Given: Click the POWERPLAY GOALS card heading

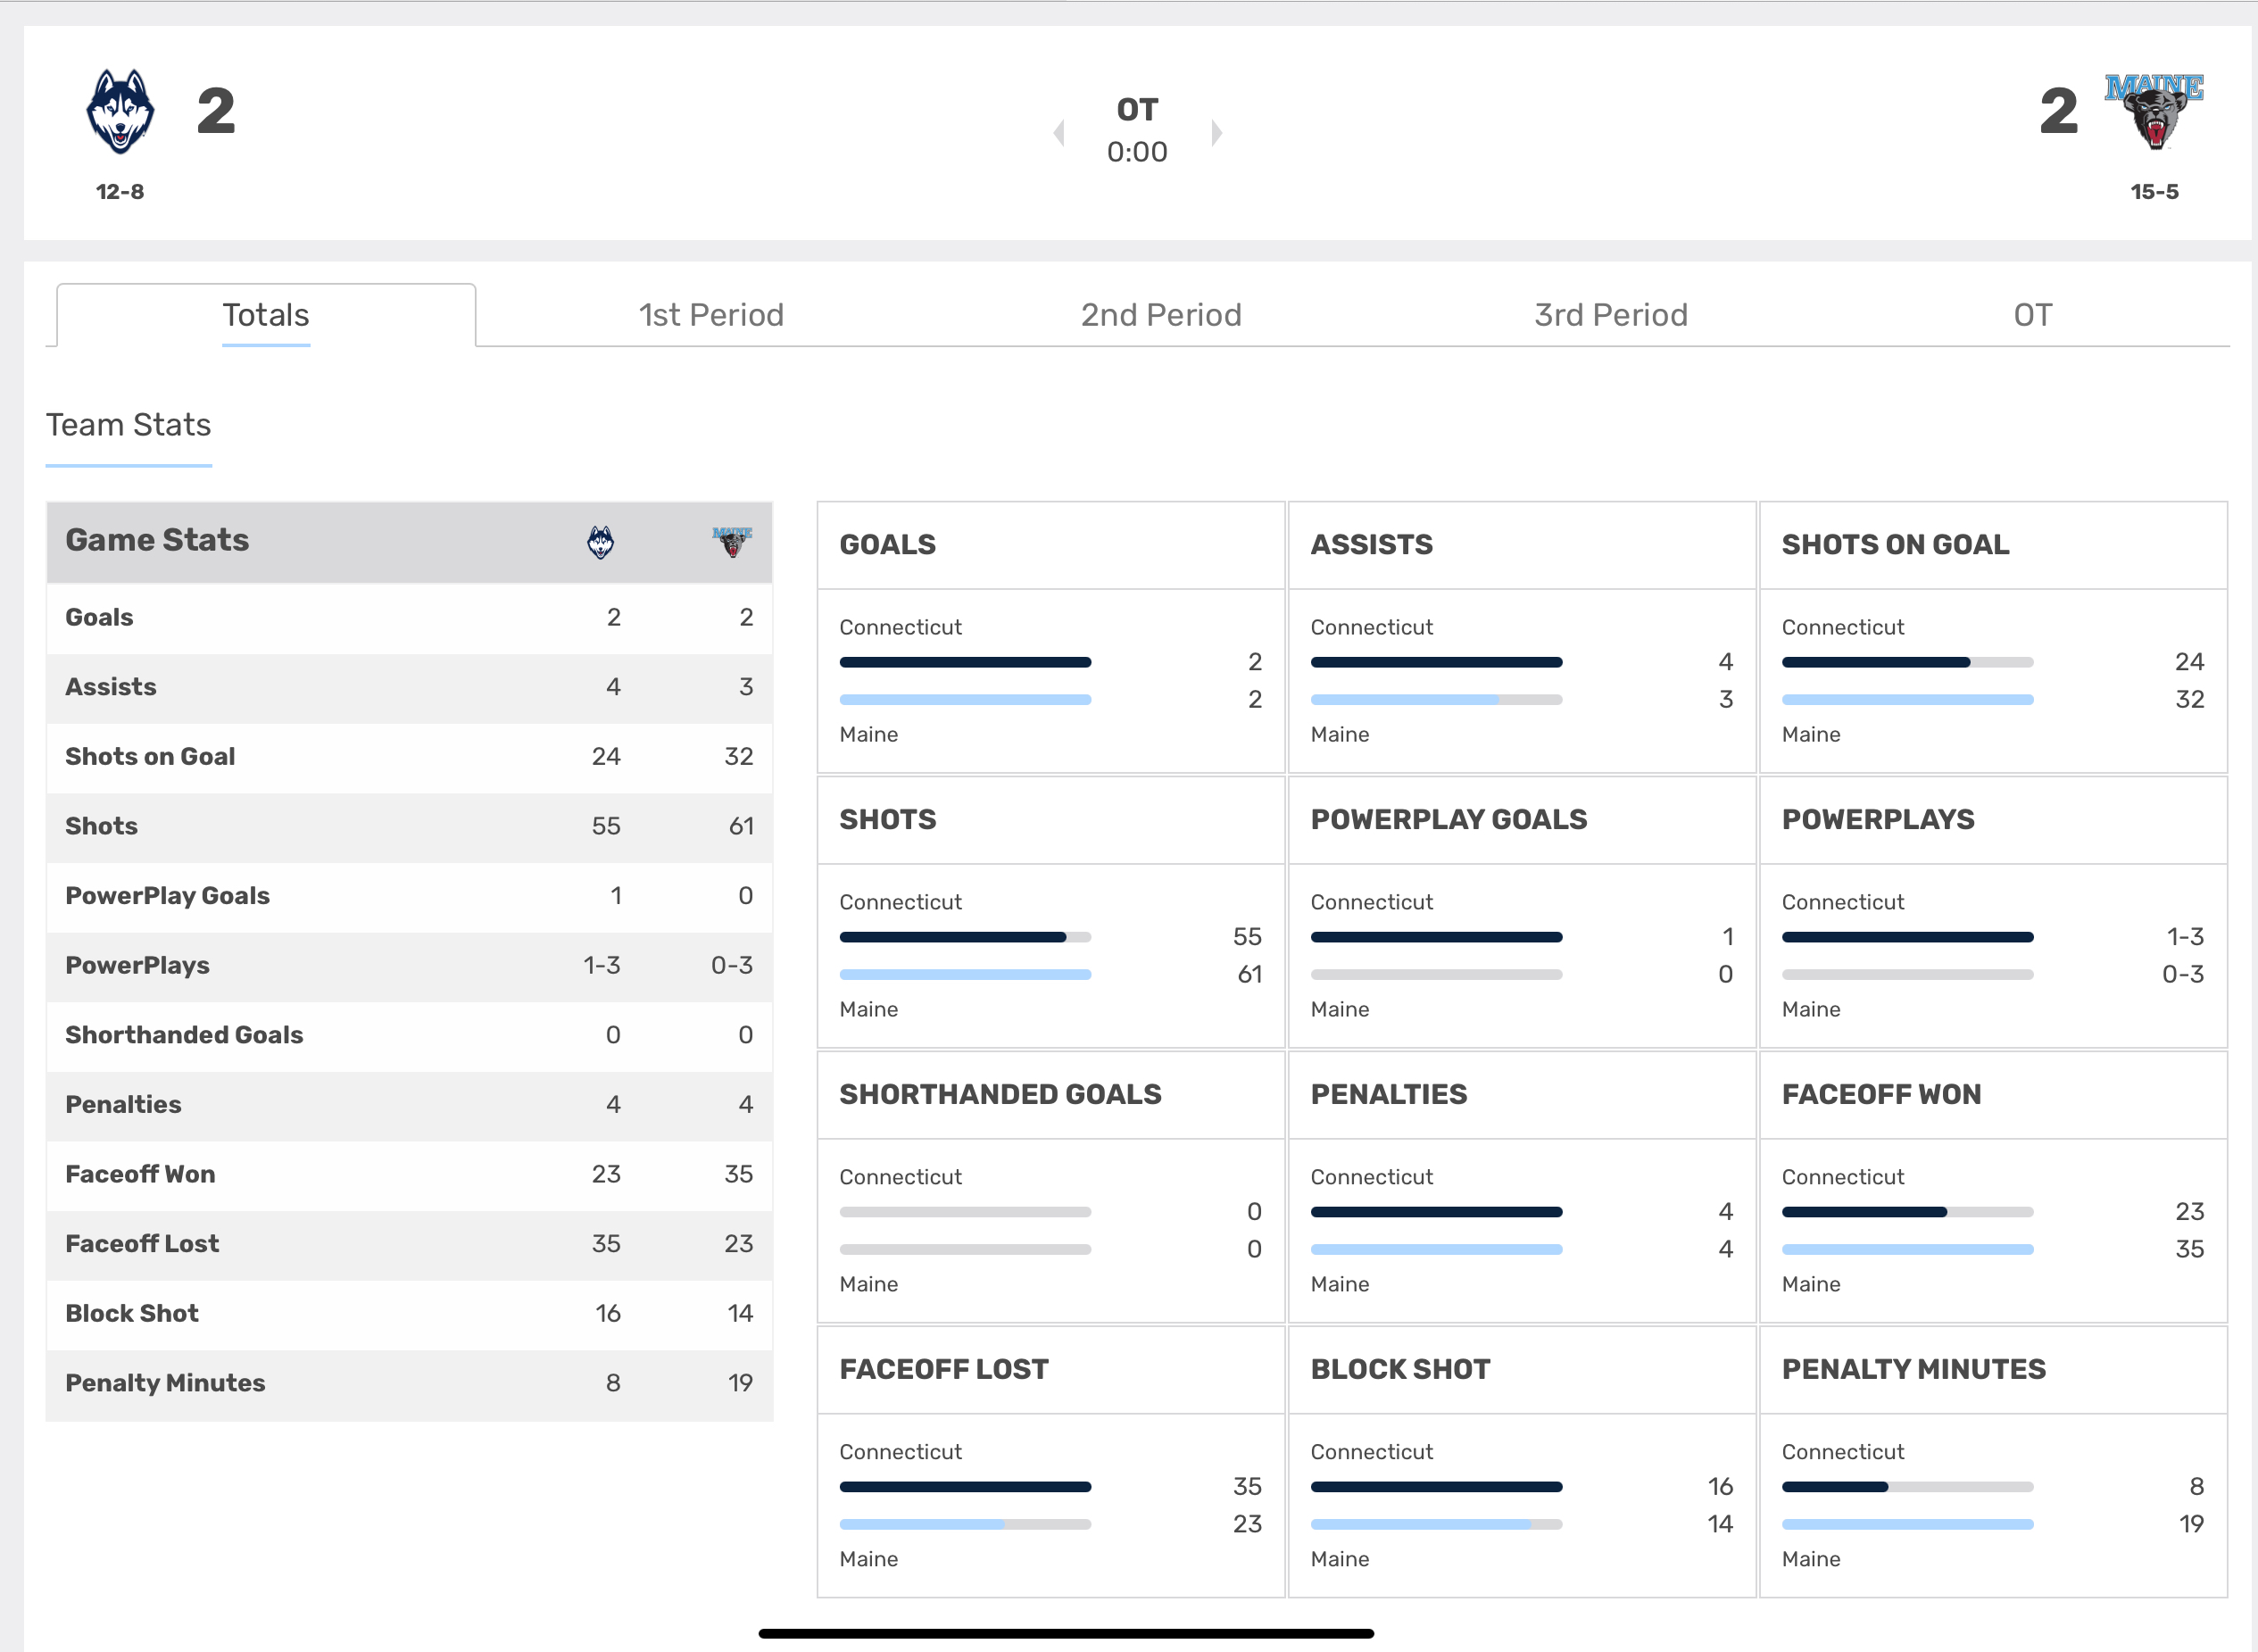Looking at the screenshot, I should click(1448, 820).
